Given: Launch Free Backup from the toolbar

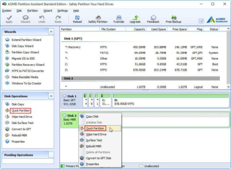Looking at the screenshot, I should pyautogui.click(x=173, y=19).
